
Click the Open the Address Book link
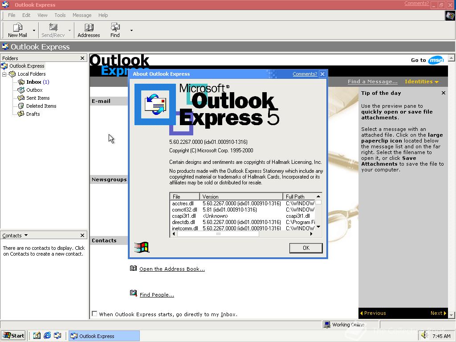pyautogui.click(x=172, y=269)
